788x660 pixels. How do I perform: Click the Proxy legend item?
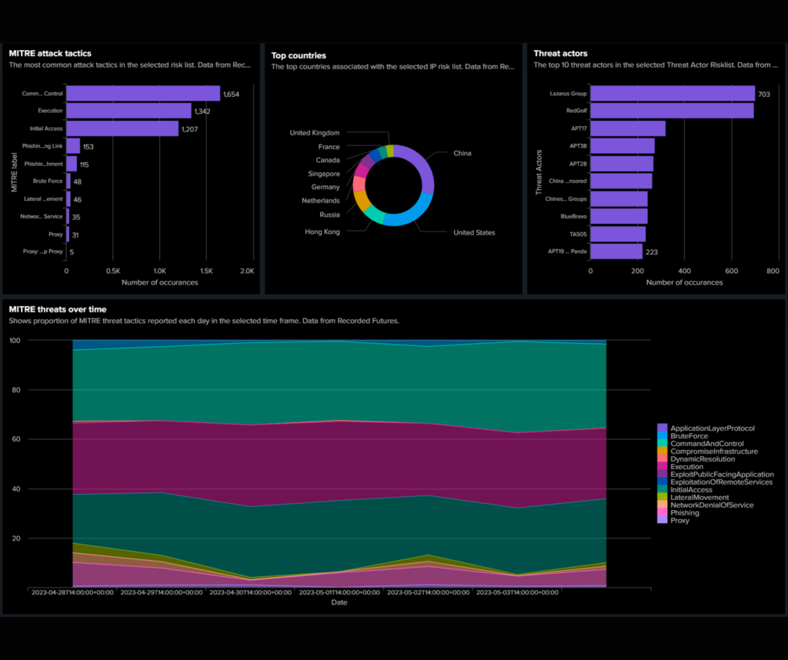680,521
